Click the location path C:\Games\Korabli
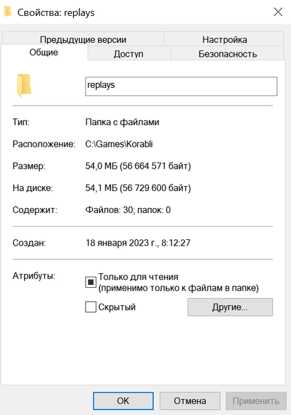This screenshot has width=291, height=415. pos(119,144)
